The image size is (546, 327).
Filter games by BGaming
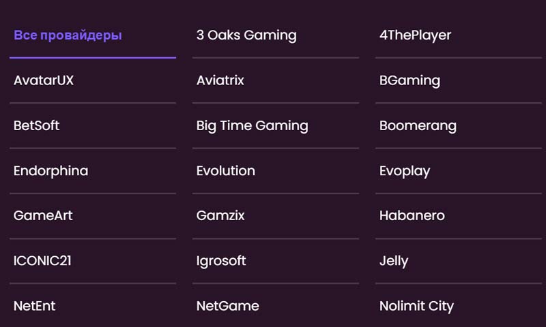tap(409, 80)
